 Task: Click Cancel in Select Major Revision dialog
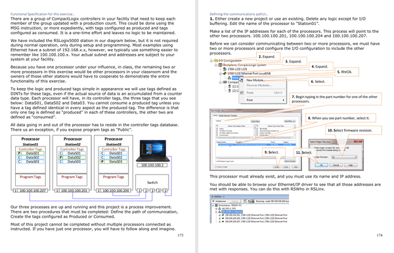(x=336, y=165)
